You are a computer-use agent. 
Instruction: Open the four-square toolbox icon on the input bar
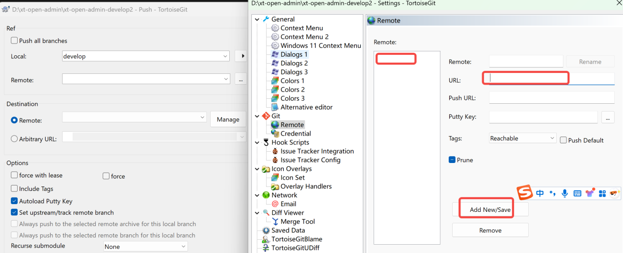(x=602, y=193)
